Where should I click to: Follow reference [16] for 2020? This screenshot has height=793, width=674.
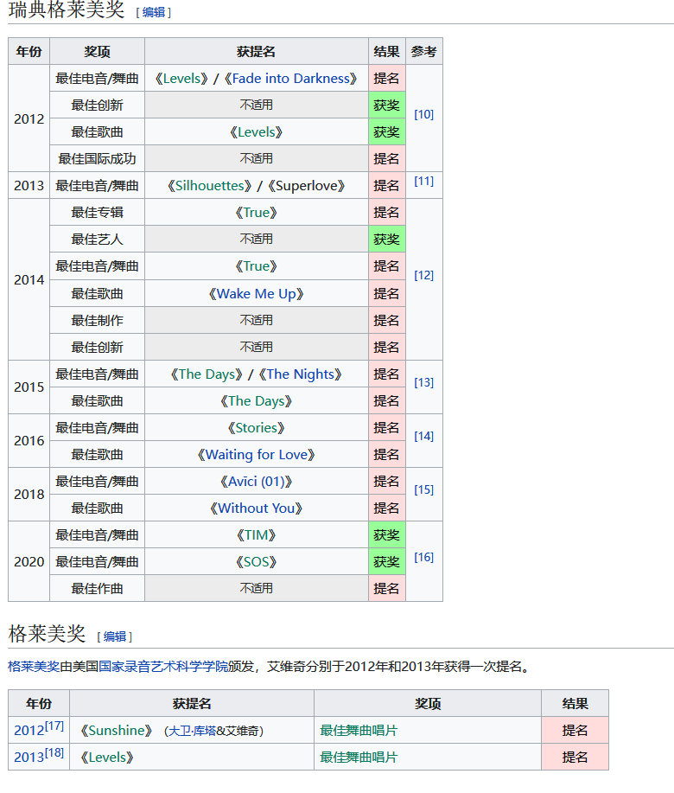point(424,557)
